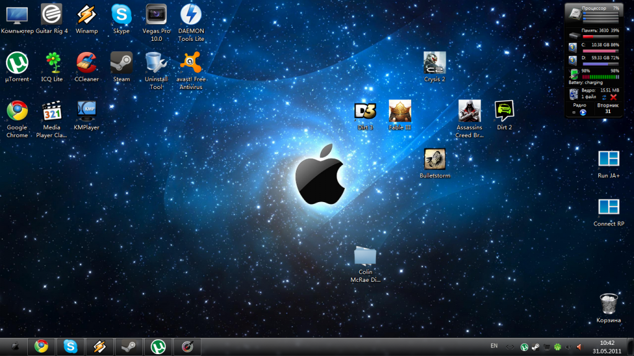Select the Skype desktop shortcut
Viewport: 634px width, 356px height.
click(121, 19)
